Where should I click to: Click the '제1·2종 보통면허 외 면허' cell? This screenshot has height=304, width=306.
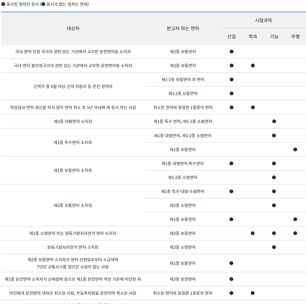click(x=183, y=79)
